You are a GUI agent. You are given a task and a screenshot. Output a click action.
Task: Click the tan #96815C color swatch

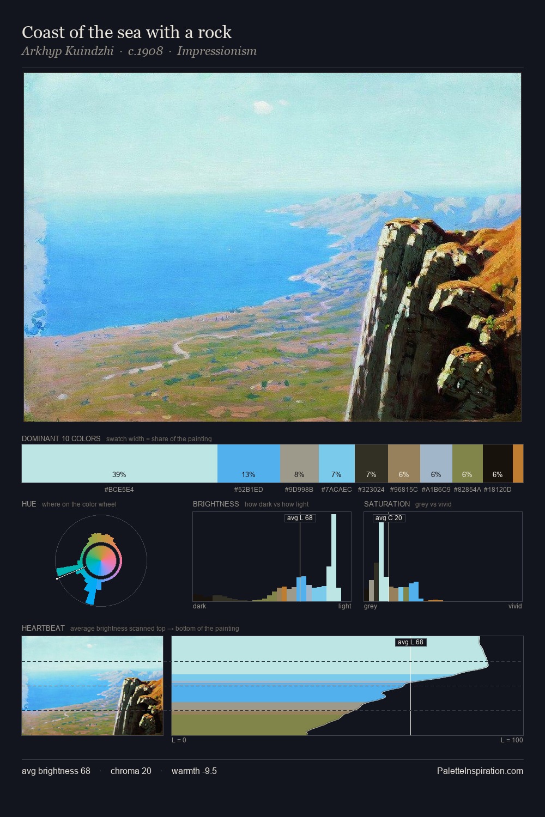coord(404,464)
